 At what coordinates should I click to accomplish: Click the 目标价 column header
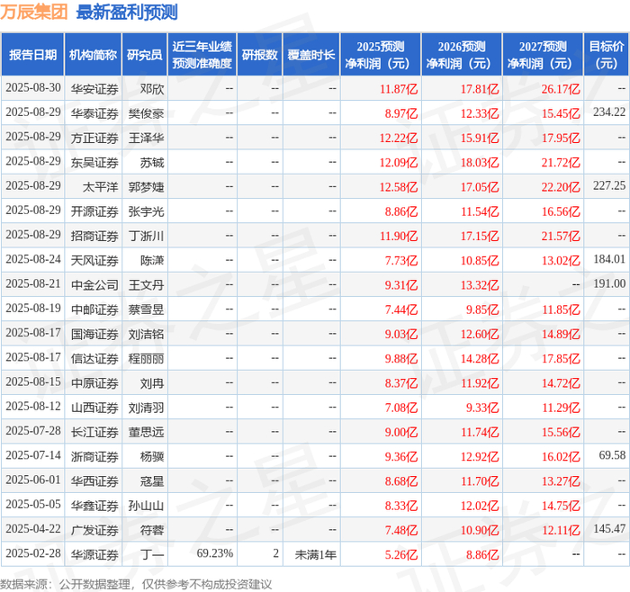coord(607,55)
